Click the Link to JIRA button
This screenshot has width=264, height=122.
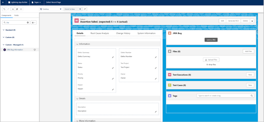(x=211, y=40)
